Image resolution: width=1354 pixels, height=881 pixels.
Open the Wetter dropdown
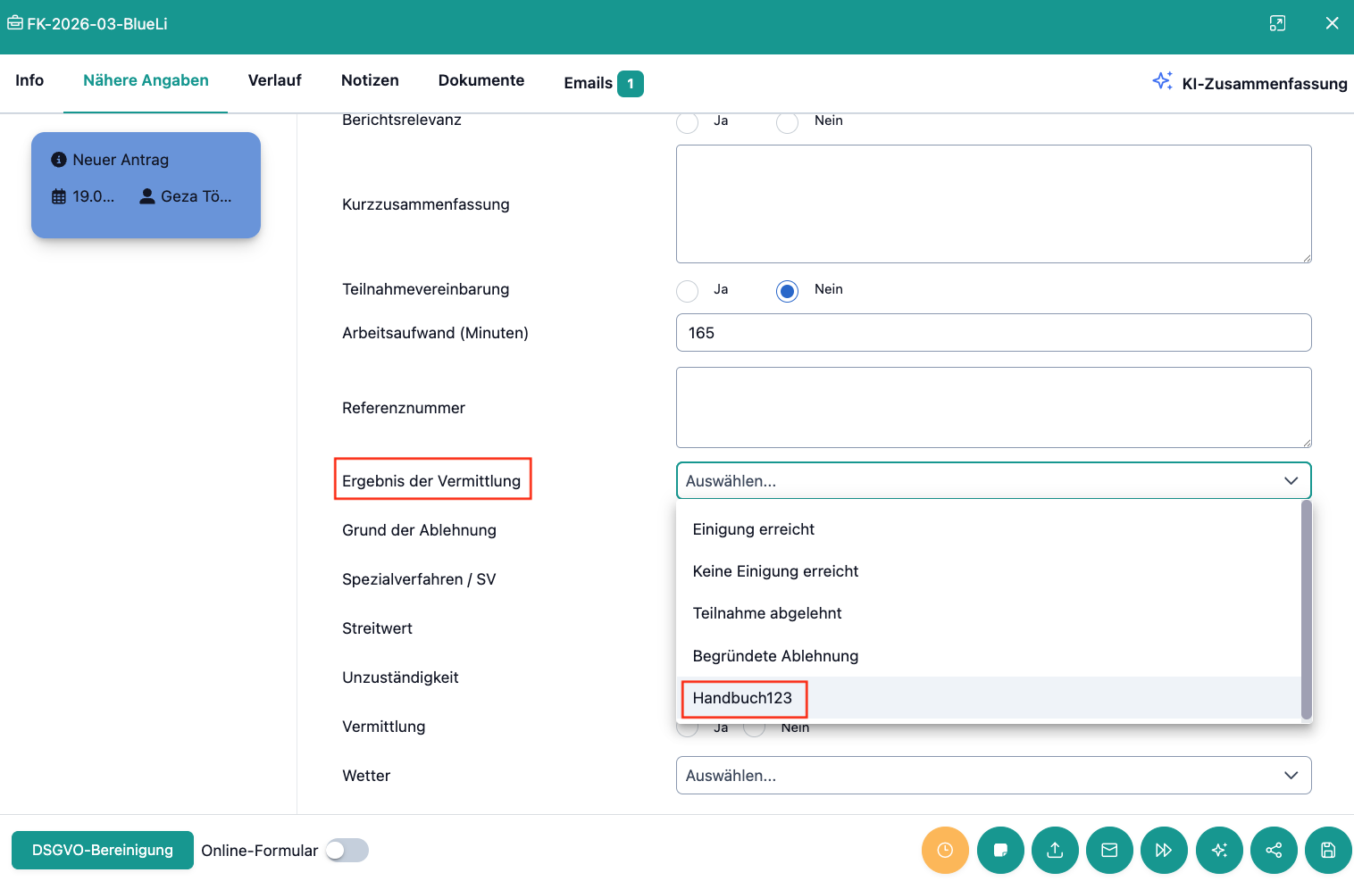pos(993,775)
